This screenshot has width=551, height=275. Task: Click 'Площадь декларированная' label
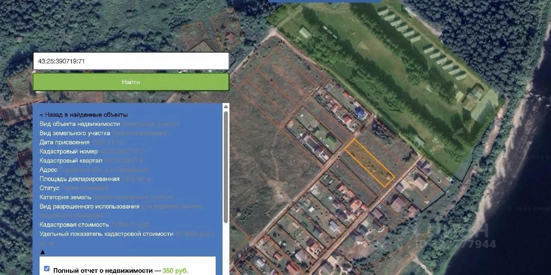tap(80, 179)
